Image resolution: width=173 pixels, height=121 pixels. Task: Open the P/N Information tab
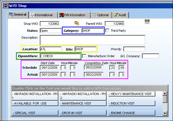pos(74,15)
